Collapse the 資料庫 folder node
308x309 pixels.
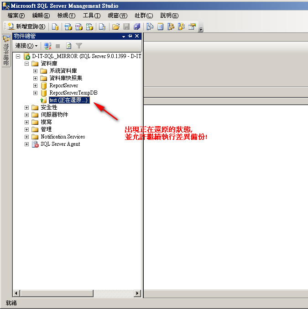[26, 64]
